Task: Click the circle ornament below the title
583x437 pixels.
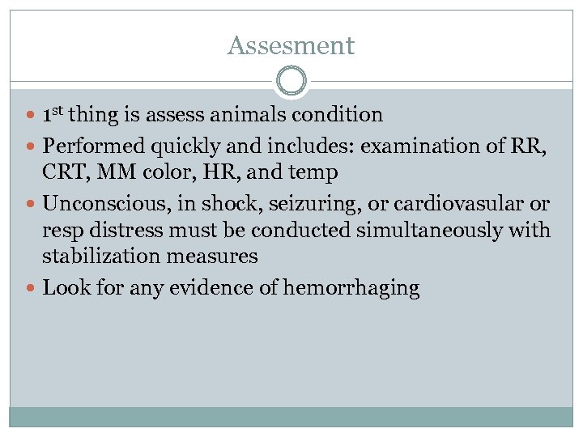Action: click(x=291, y=82)
